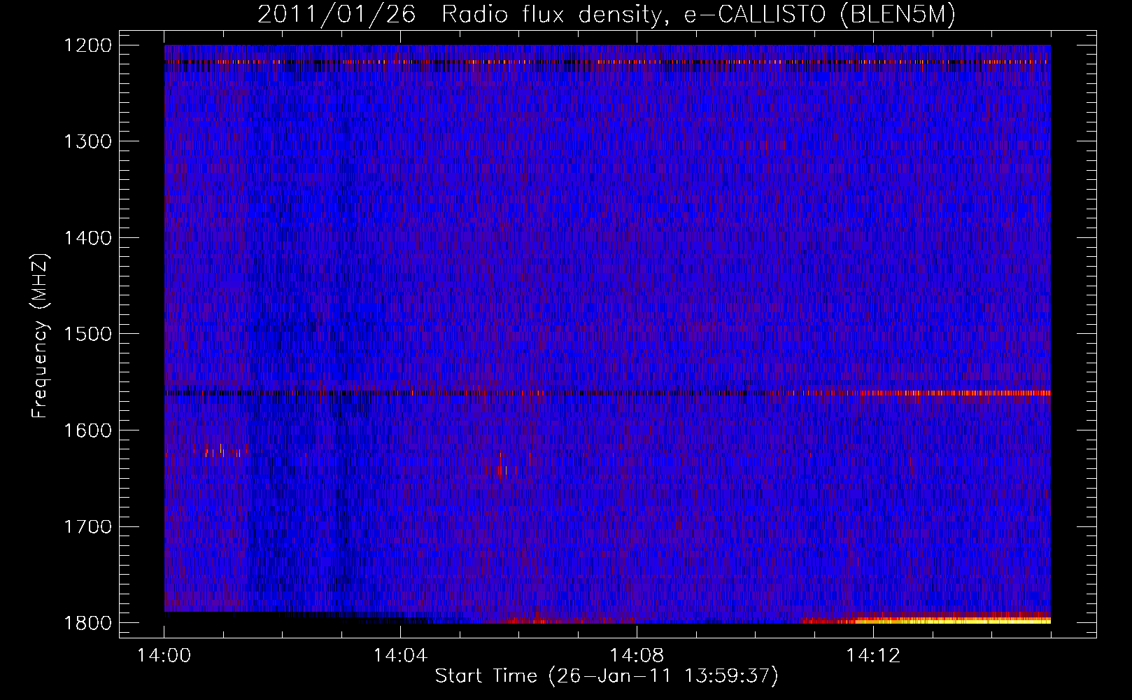Click the 'Start Time (26-Jan-11 13:59:37)' label
The image size is (1132, 700).
607,676
